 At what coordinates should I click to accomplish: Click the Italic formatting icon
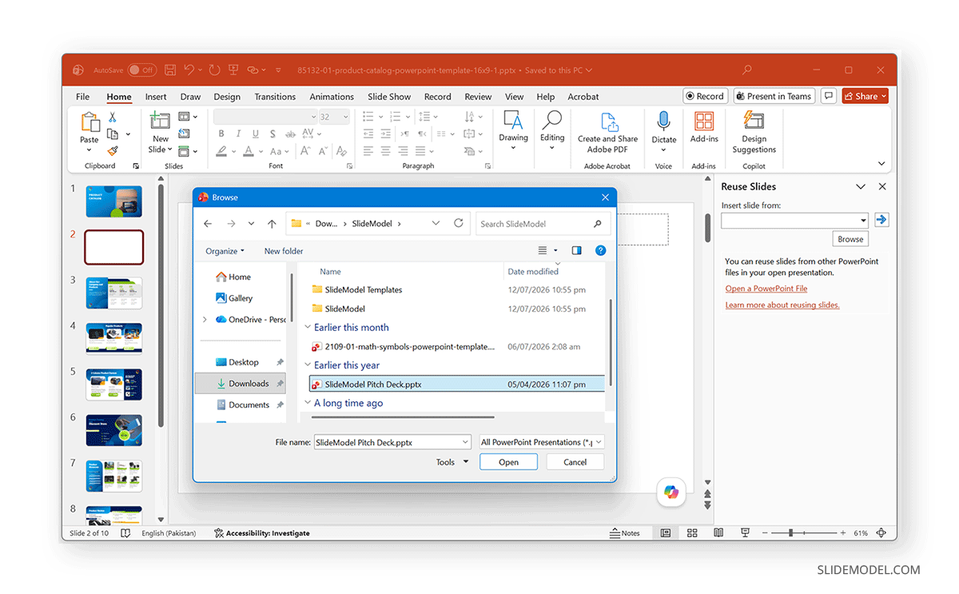239,134
